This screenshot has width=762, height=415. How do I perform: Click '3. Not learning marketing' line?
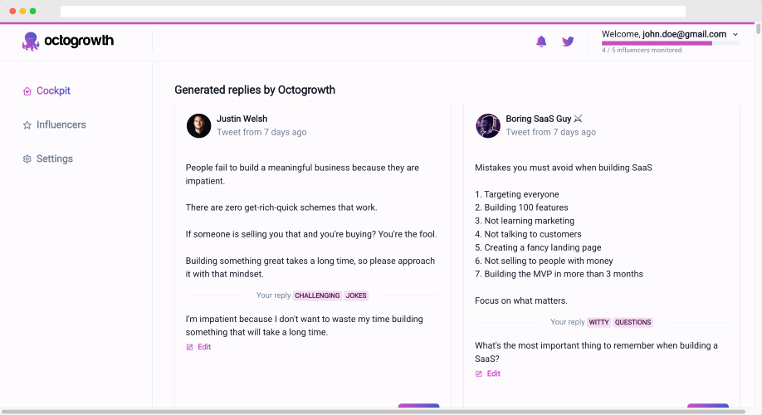pos(525,221)
